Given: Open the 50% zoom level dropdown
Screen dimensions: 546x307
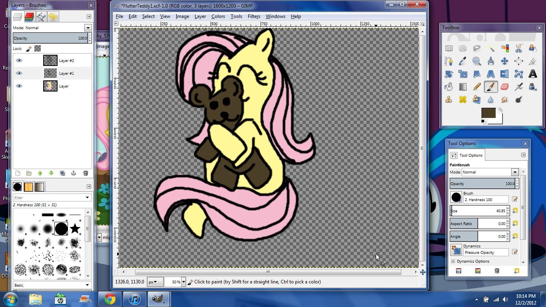Looking at the screenshot, I should [183, 282].
